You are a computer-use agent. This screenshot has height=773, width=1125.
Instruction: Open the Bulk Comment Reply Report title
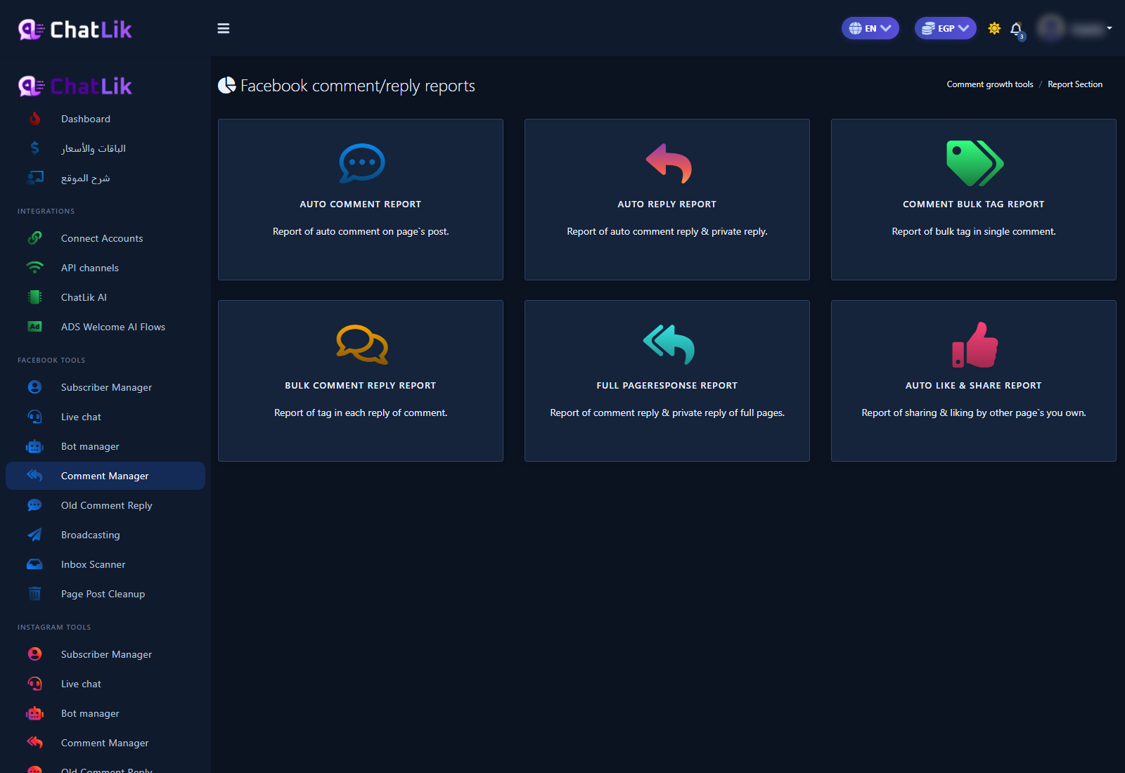click(361, 386)
